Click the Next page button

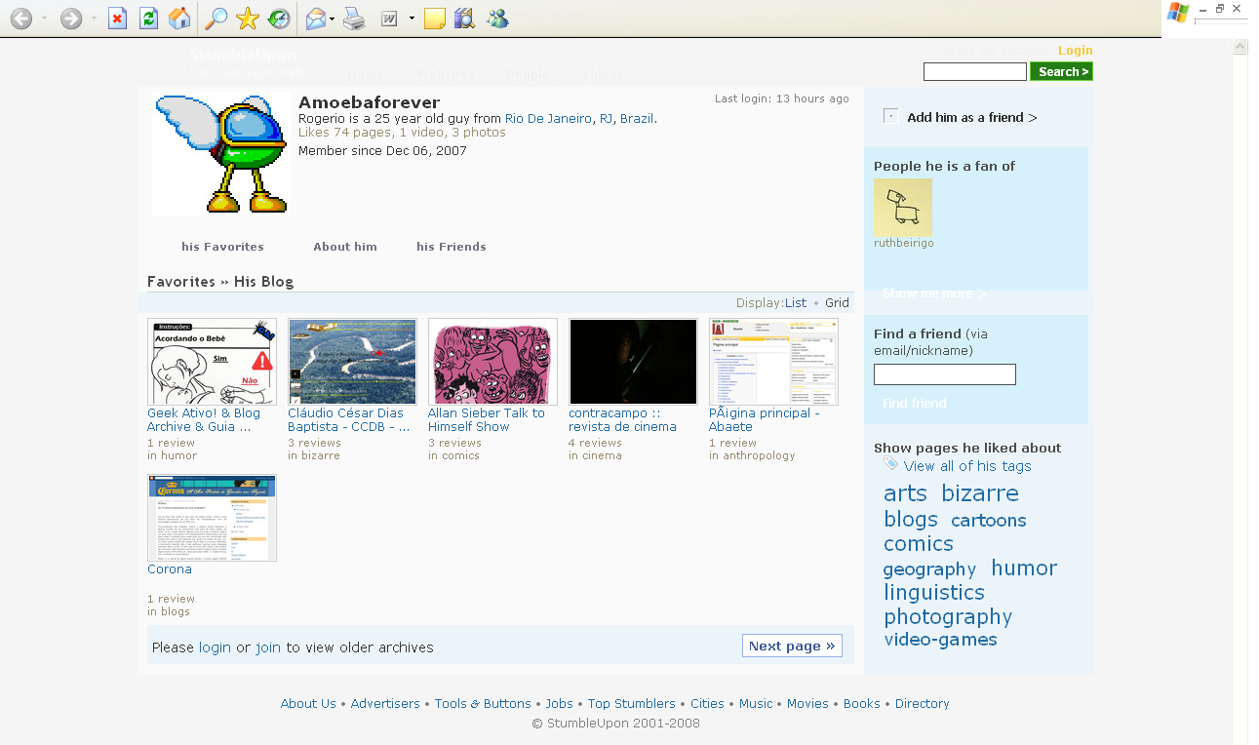point(792,646)
